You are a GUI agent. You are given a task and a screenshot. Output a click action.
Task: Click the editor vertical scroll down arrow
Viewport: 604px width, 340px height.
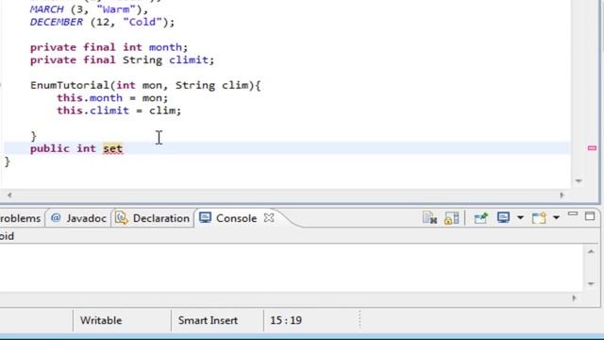[579, 180]
